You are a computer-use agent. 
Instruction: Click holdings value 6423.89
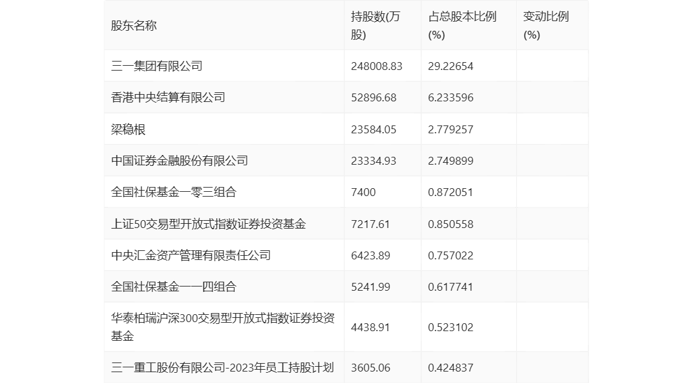tap(371, 255)
